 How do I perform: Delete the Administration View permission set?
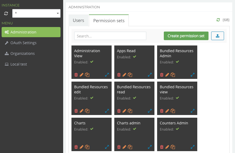point(76,75)
